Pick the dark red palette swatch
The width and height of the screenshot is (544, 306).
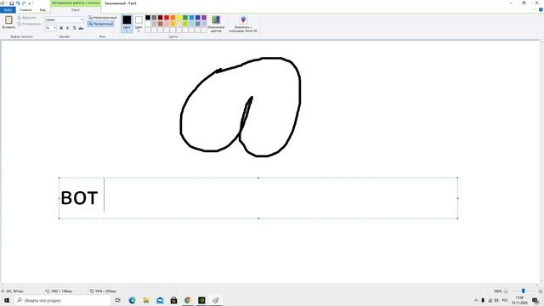tap(161, 17)
